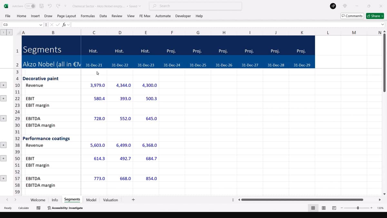
Task: Open the FE Max add-in tab
Action: click(145, 16)
